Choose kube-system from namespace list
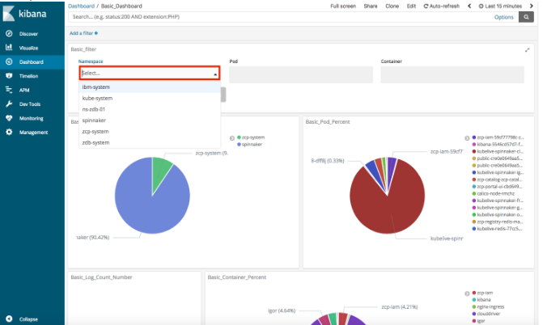The image size is (543, 325). (150, 98)
